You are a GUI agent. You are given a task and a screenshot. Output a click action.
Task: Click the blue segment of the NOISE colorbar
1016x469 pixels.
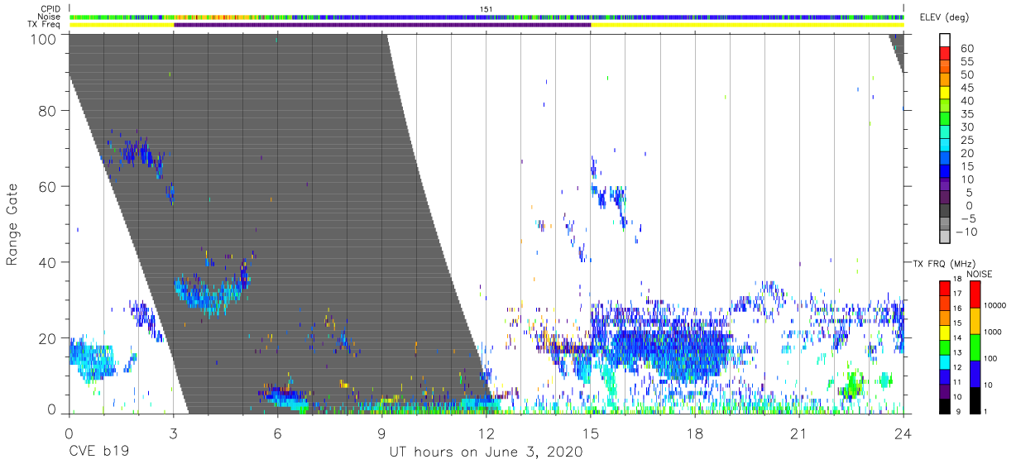975,372
